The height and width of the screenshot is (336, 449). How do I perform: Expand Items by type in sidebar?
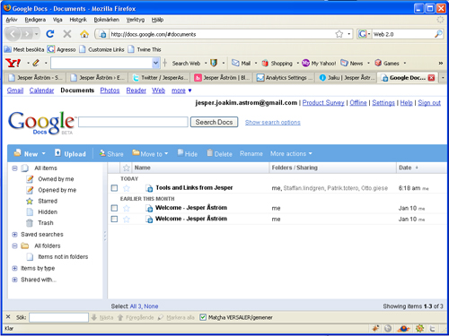14,268
